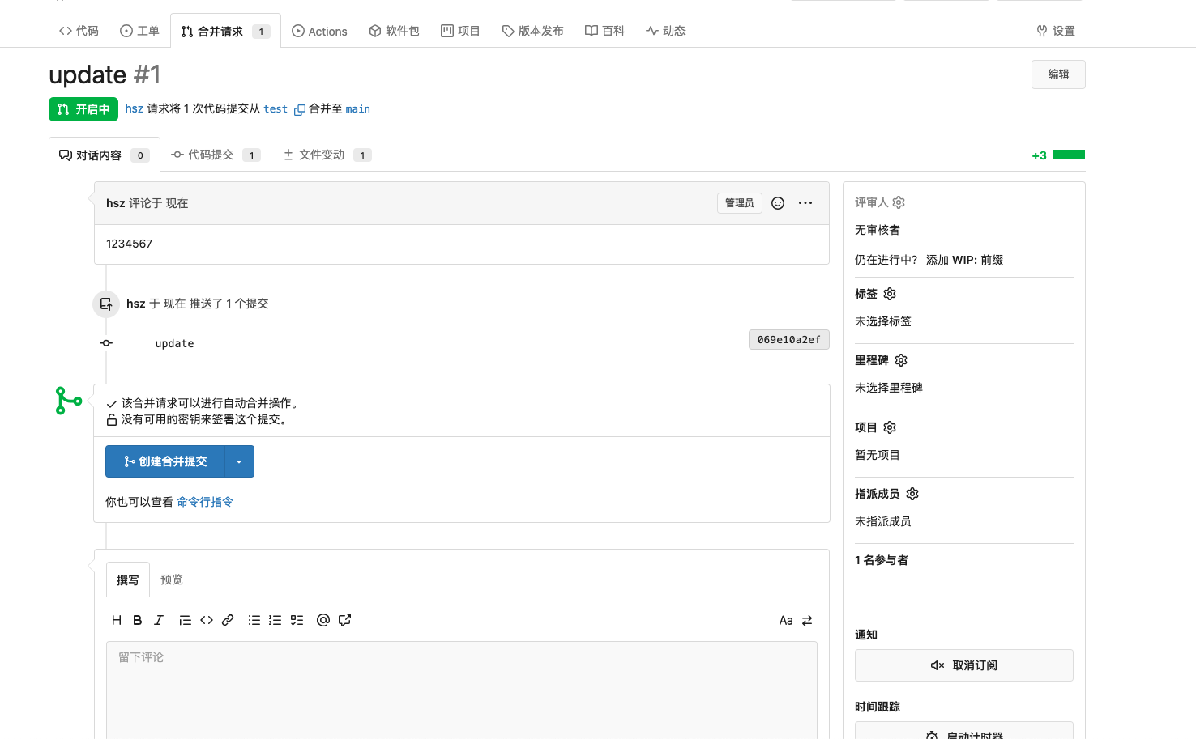Open the 评审人 gear settings

(x=899, y=202)
